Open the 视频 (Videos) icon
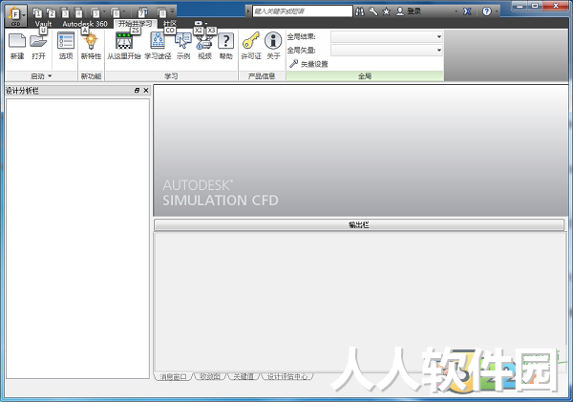The width and height of the screenshot is (573, 402). coord(204,42)
